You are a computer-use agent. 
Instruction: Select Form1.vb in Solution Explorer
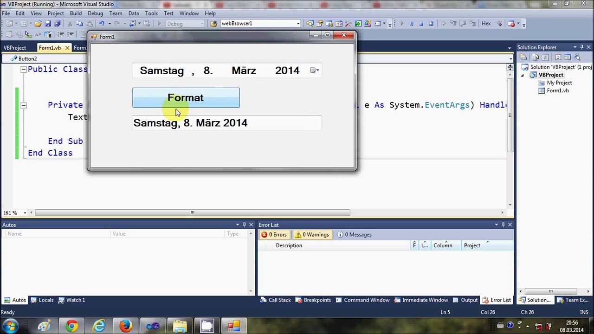pyautogui.click(x=557, y=91)
